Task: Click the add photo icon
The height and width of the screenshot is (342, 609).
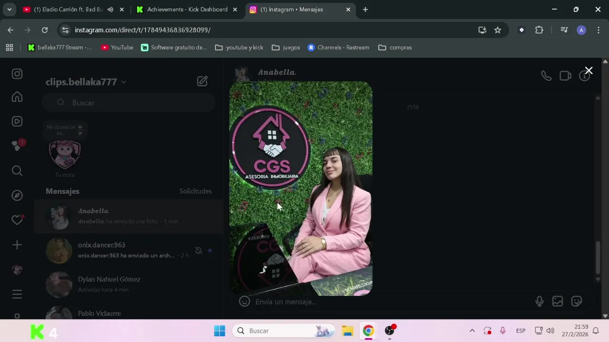Action: tap(558, 301)
